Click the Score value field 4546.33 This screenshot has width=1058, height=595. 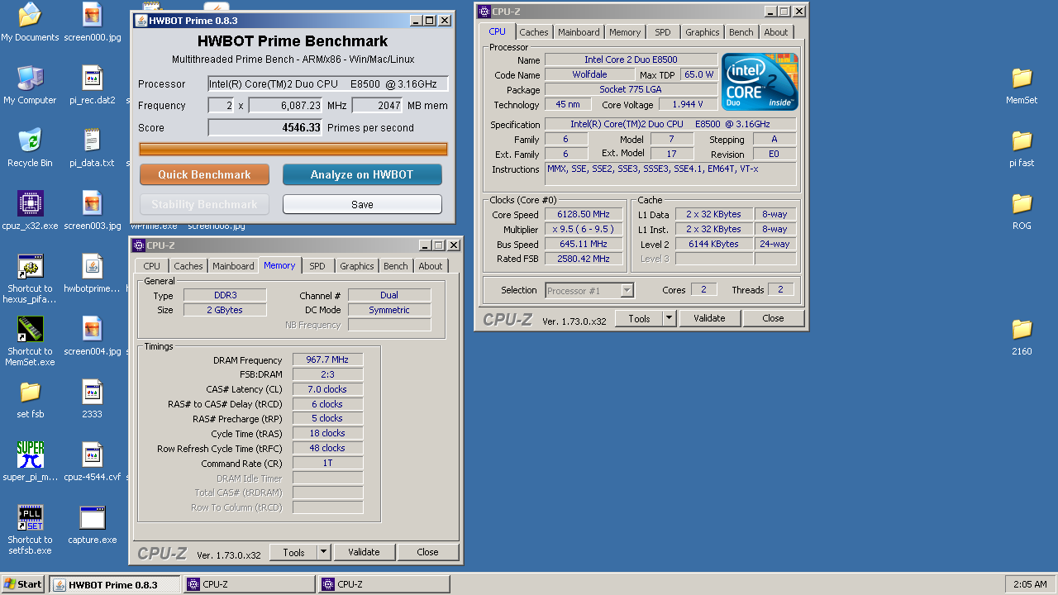[265, 127]
